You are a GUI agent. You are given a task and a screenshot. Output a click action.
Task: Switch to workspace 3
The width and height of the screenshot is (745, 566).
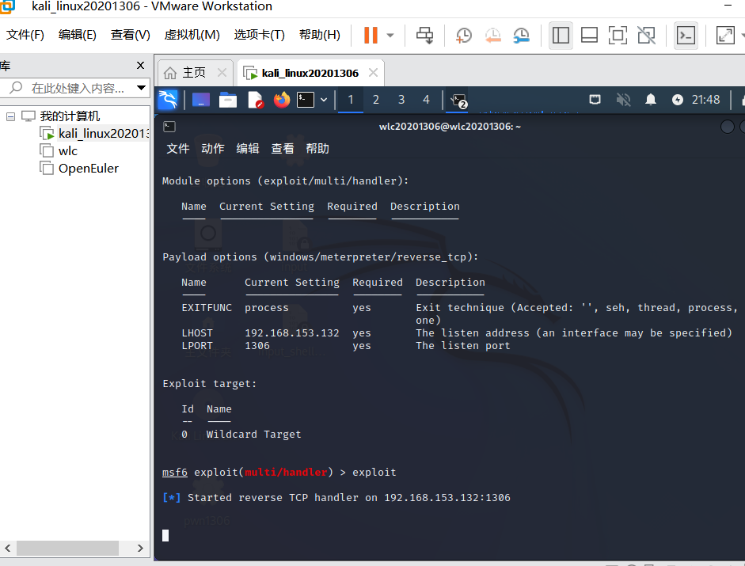[x=401, y=100]
